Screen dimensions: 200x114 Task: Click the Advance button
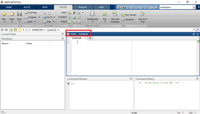pyautogui.click(x=127, y=19)
